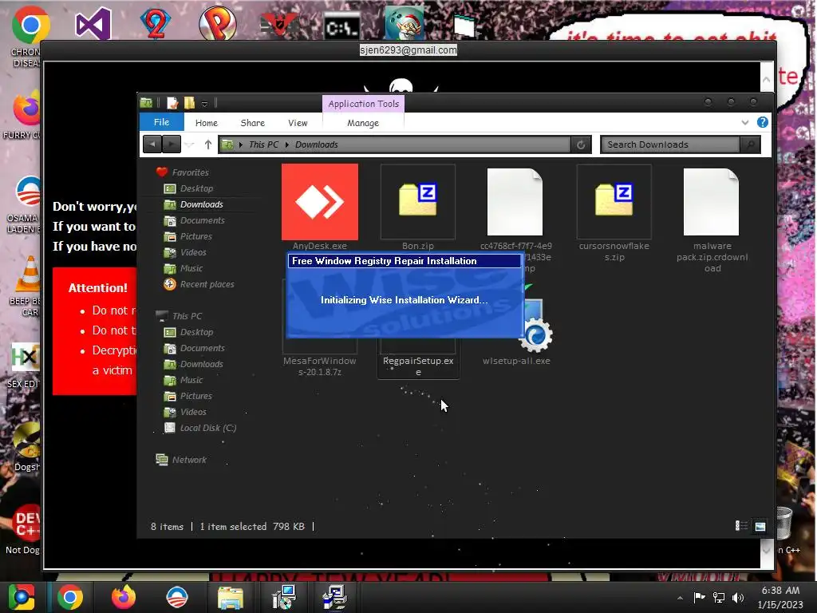Open Quick Access Toolbar customize dropdown

coord(205,104)
